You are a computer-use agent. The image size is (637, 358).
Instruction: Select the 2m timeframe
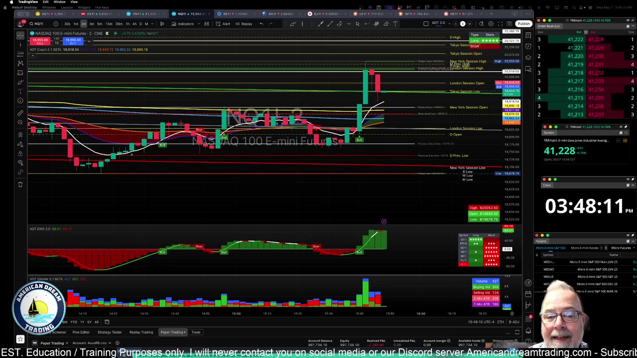[84, 24]
